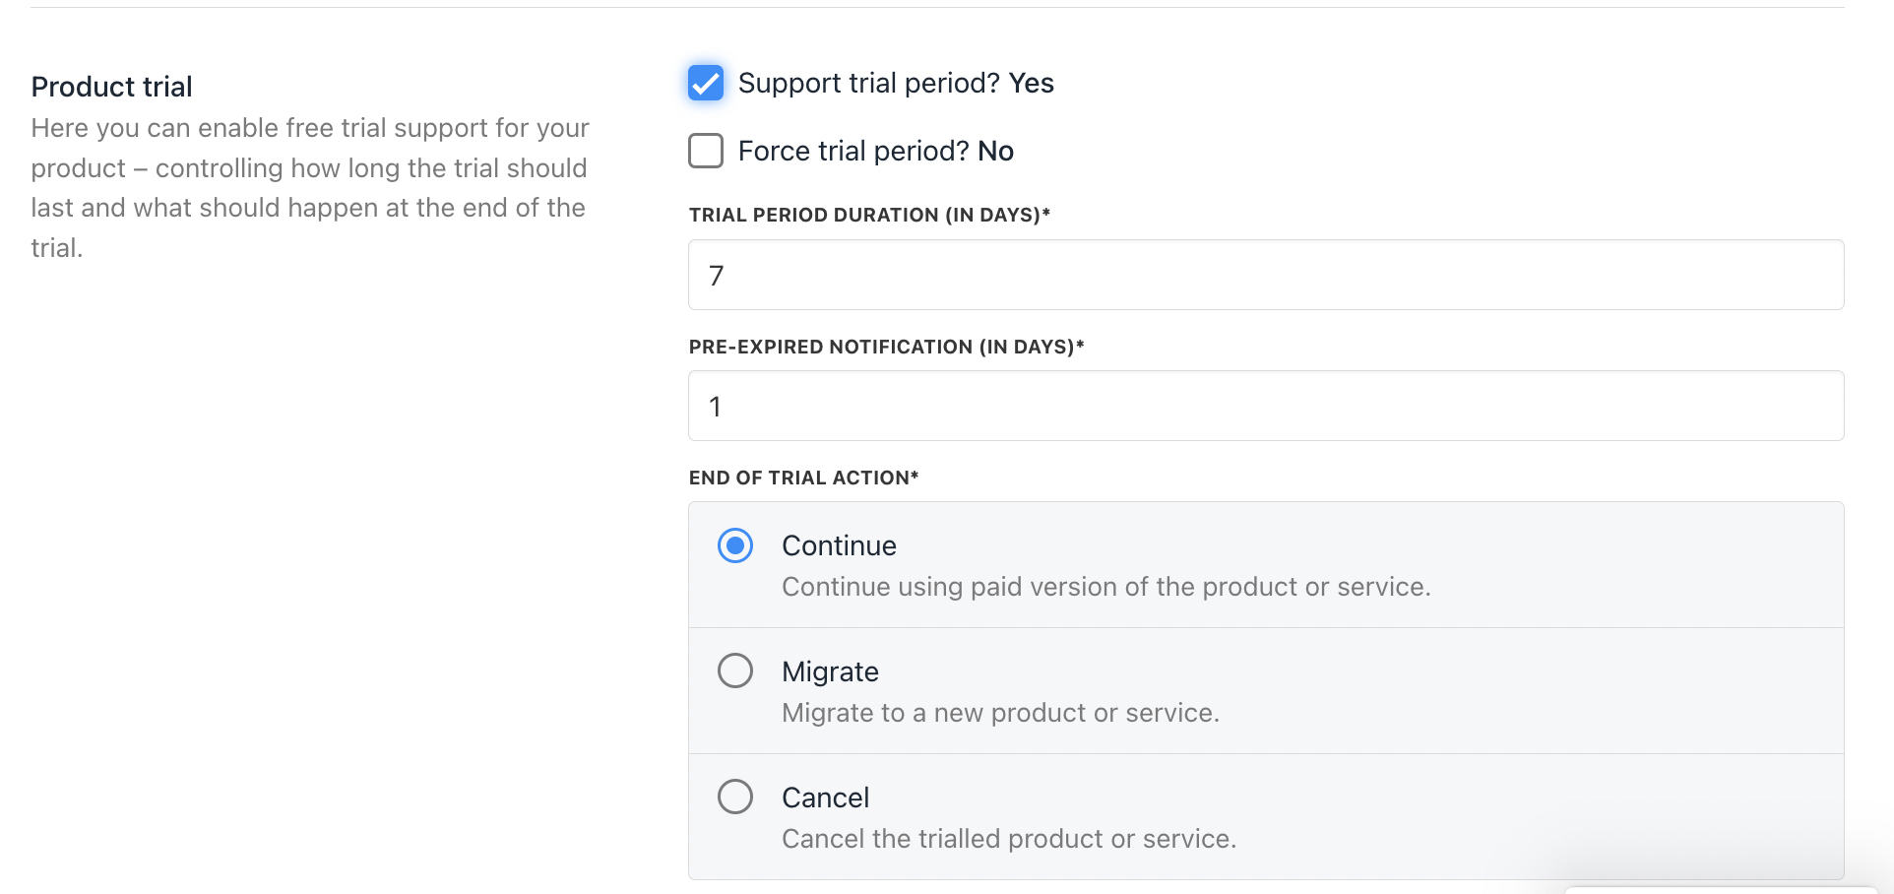Click the Product trial section heading
1894x894 pixels.
pos(112,87)
